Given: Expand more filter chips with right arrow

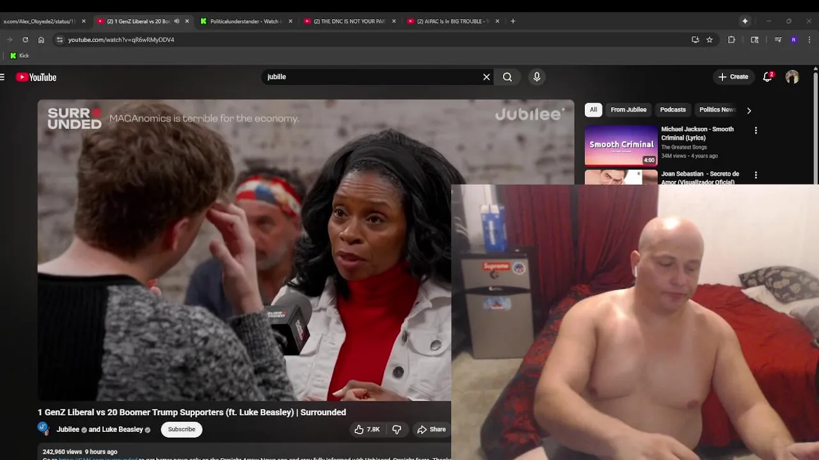Looking at the screenshot, I should click(749, 111).
